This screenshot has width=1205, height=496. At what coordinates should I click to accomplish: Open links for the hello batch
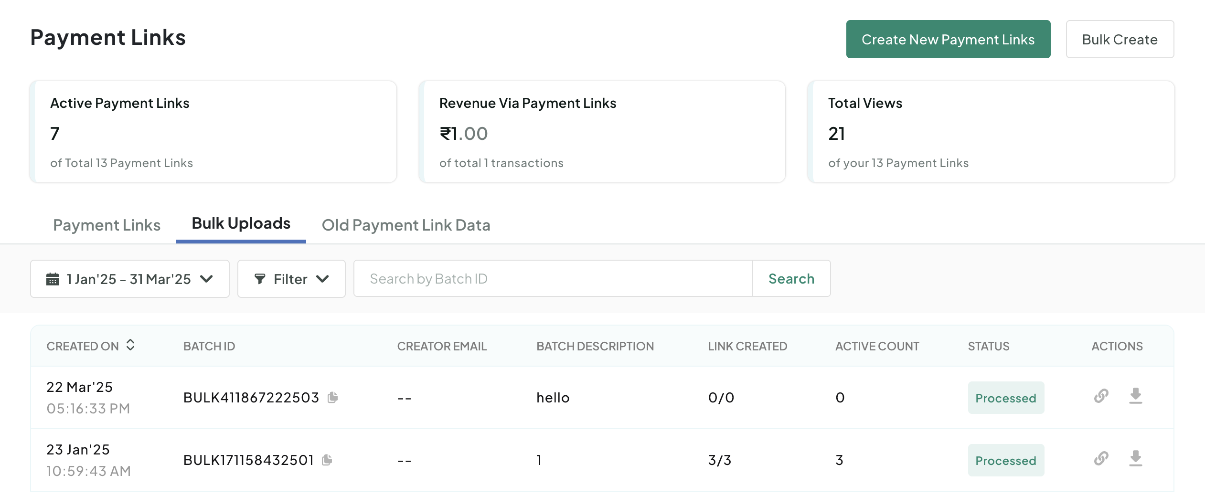(1101, 396)
